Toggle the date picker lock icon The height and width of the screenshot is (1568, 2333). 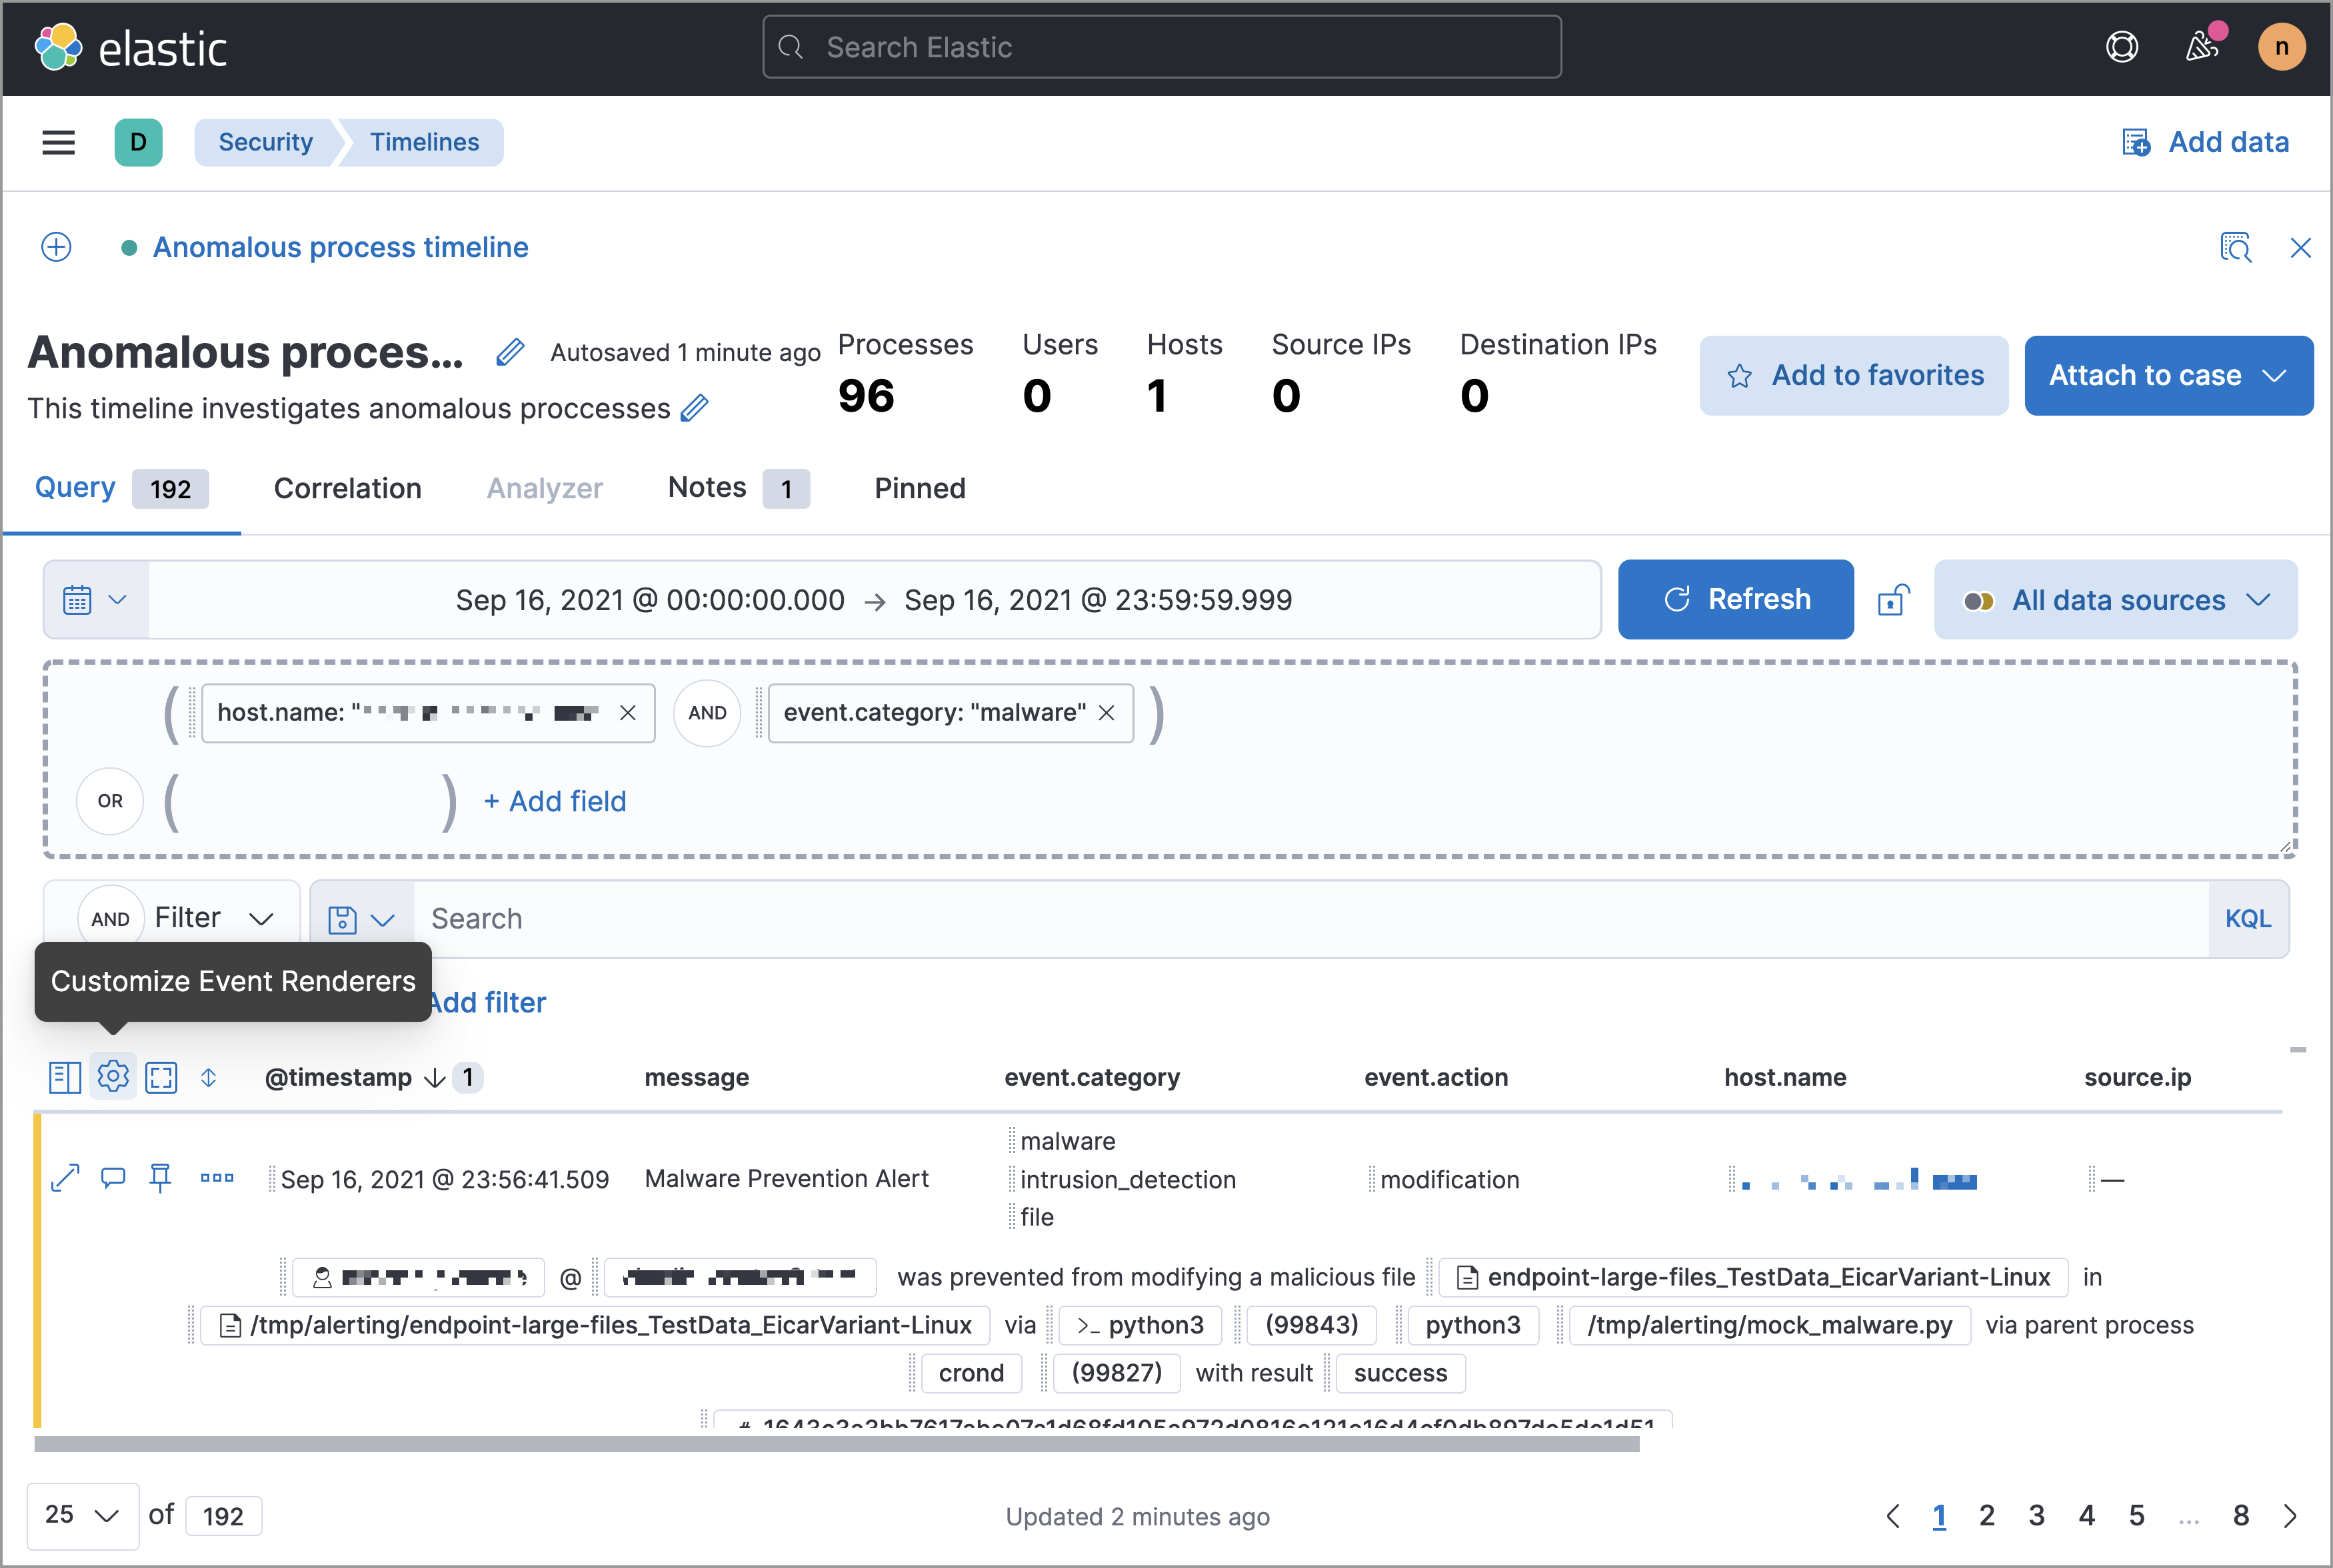pos(1894,599)
